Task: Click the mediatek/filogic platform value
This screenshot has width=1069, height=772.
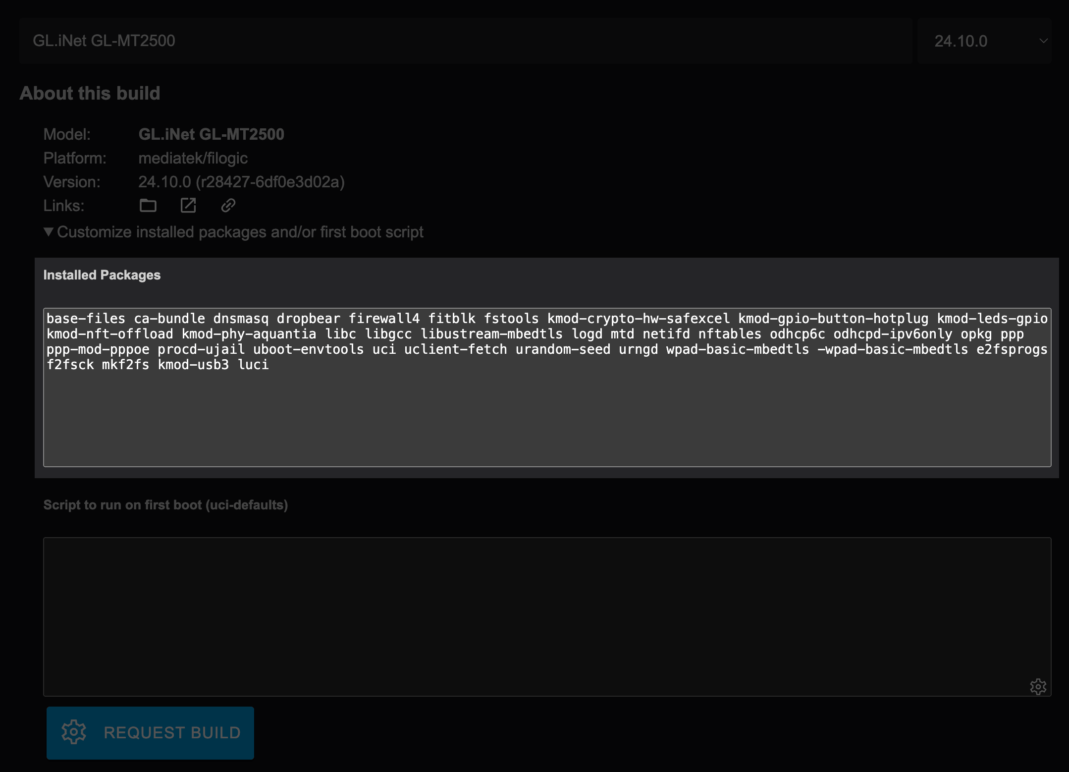Action: 193,158
